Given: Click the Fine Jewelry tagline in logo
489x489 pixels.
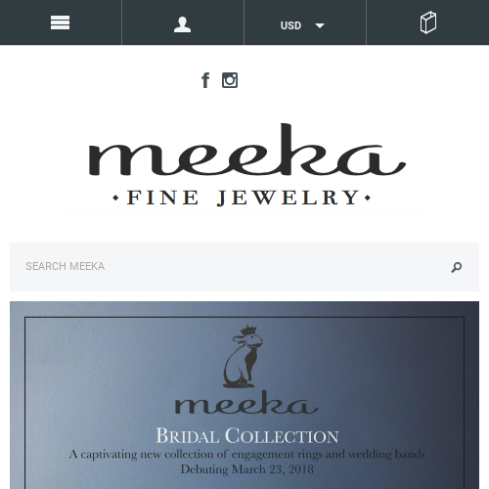Looking at the screenshot, I should coord(243,198).
